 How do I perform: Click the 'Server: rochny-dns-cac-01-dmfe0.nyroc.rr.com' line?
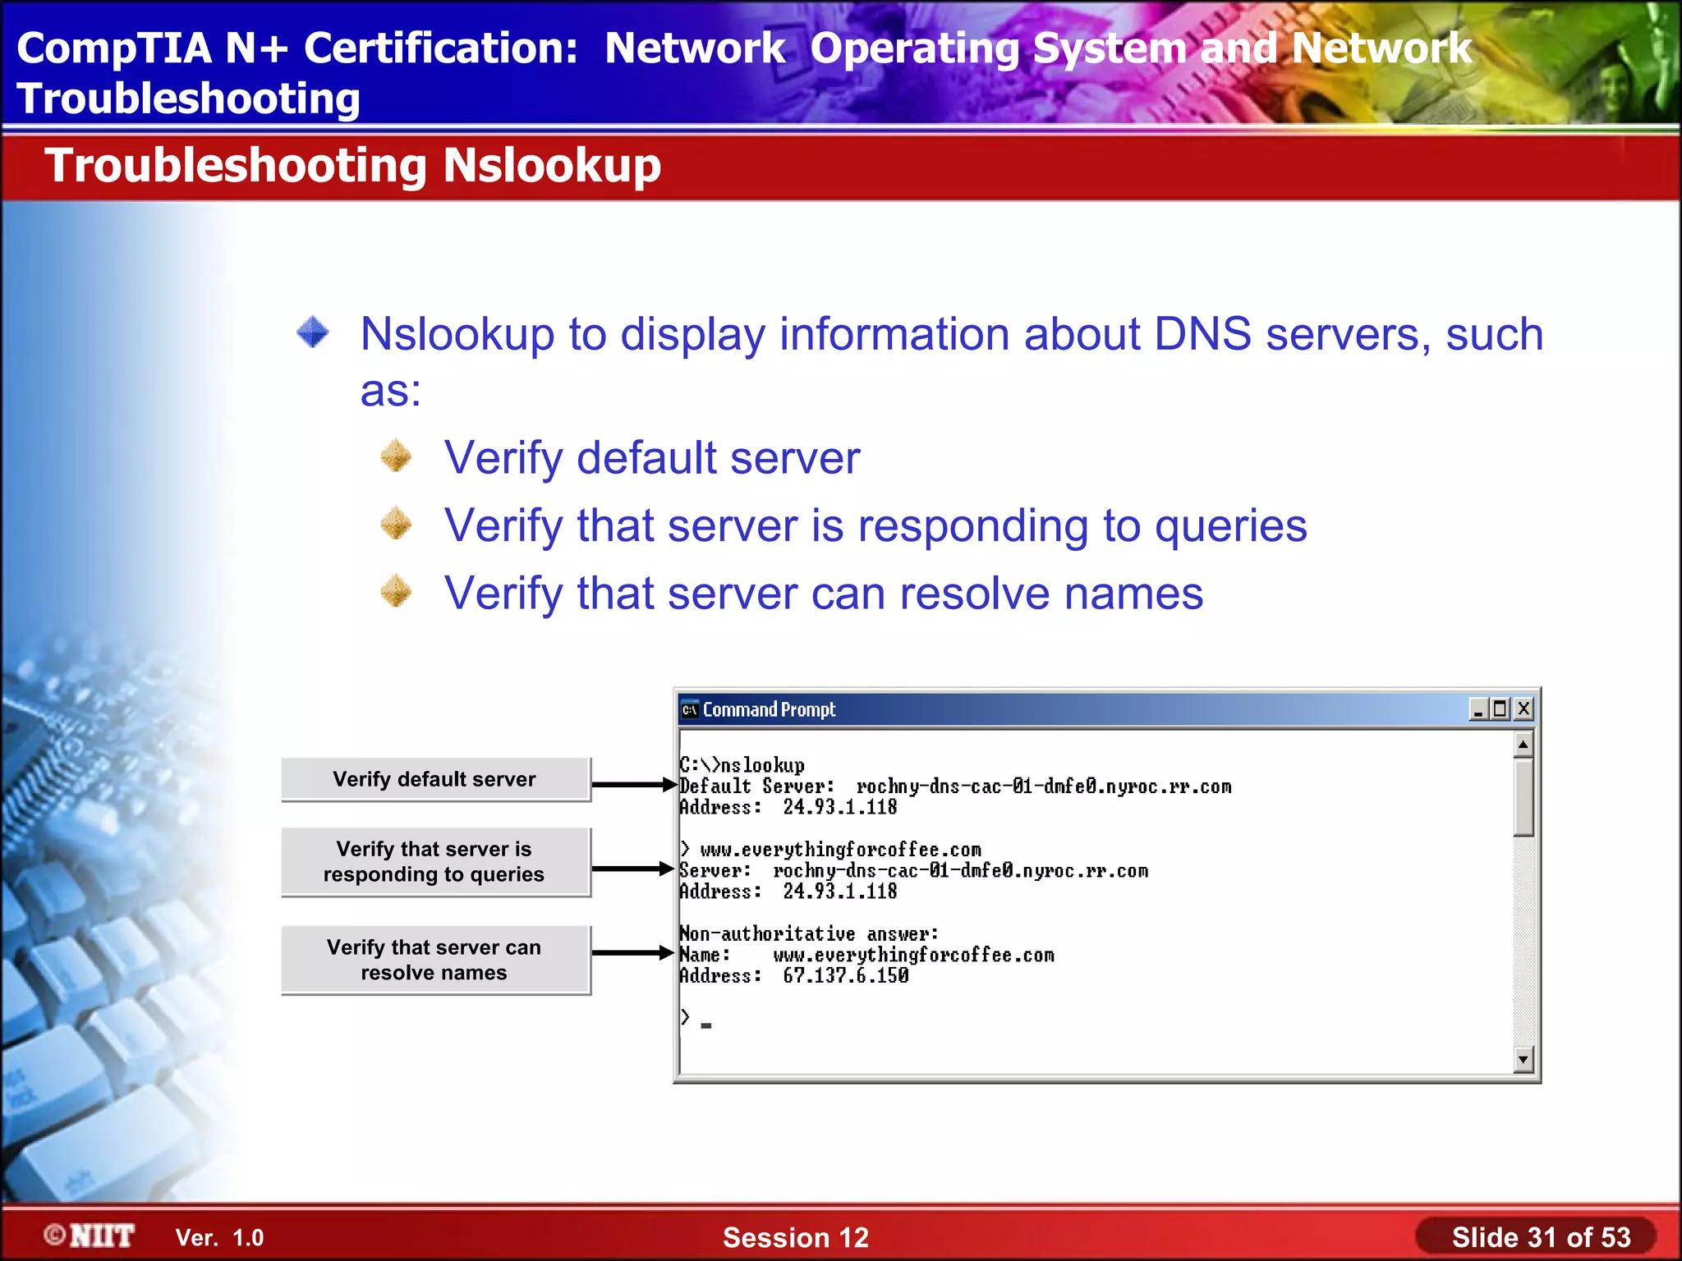coord(913,871)
